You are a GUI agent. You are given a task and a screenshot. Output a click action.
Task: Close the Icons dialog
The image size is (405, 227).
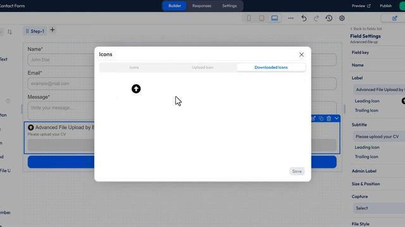tap(301, 55)
